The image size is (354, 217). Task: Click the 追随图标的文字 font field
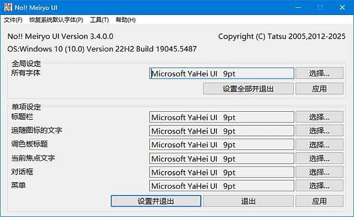(222, 131)
